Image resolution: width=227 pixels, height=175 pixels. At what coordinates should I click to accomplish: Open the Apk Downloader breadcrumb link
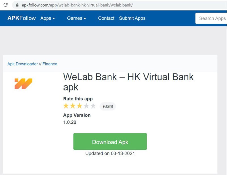point(23,64)
